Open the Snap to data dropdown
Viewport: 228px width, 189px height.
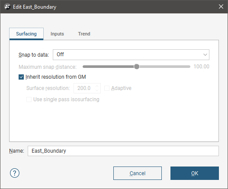click(x=131, y=54)
